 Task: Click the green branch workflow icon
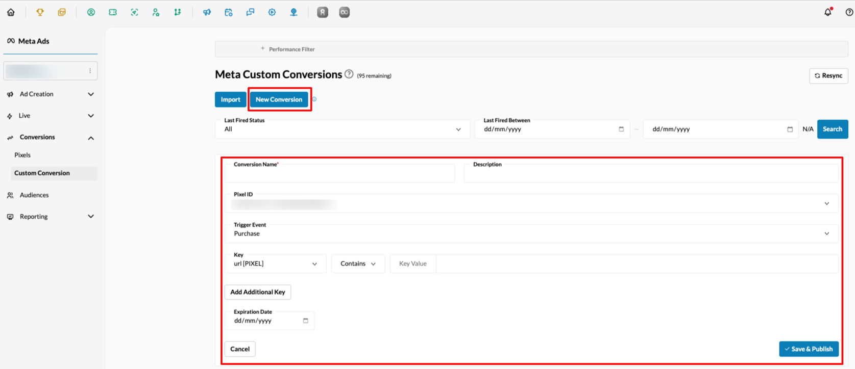pos(177,12)
